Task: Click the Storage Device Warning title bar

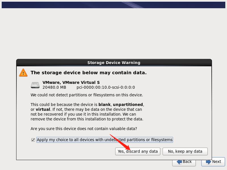Action: coord(114,63)
